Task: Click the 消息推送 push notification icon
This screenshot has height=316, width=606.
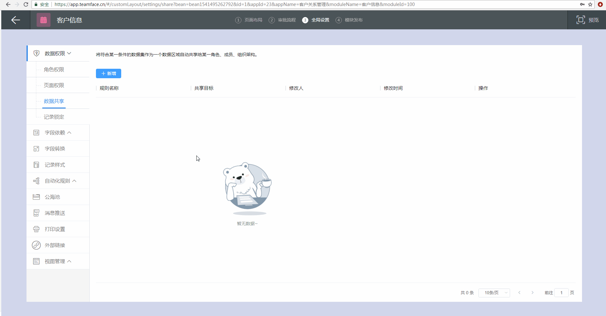Action: 36,213
